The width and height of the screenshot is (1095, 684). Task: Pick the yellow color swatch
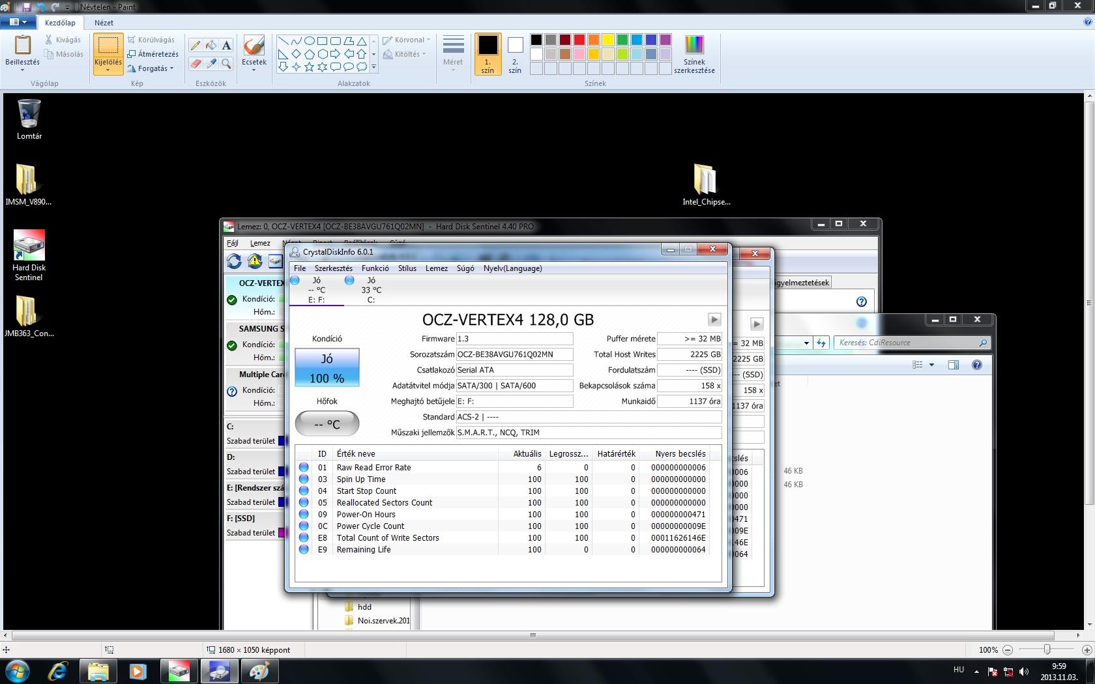pos(608,40)
